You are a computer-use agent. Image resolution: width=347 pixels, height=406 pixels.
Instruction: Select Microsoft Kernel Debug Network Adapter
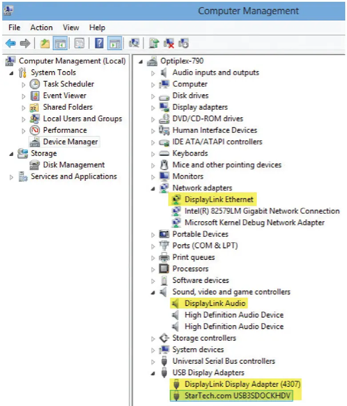click(254, 223)
